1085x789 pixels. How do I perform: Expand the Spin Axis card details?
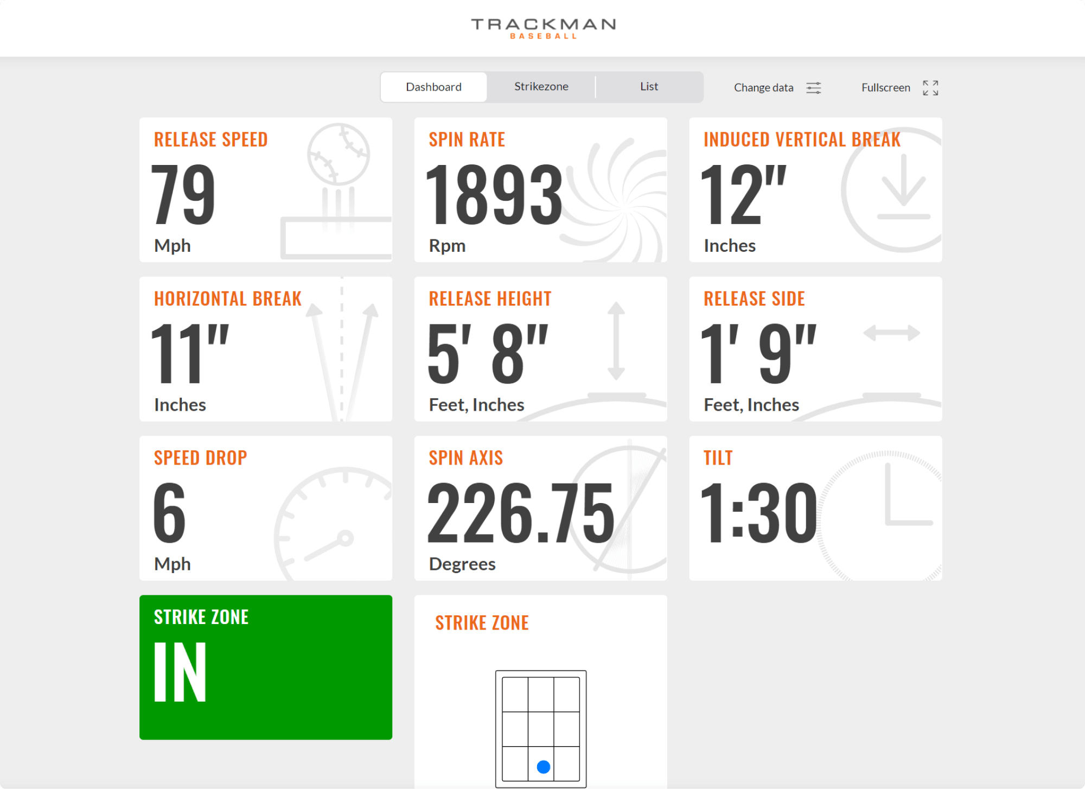pyautogui.click(x=541, y=507)
